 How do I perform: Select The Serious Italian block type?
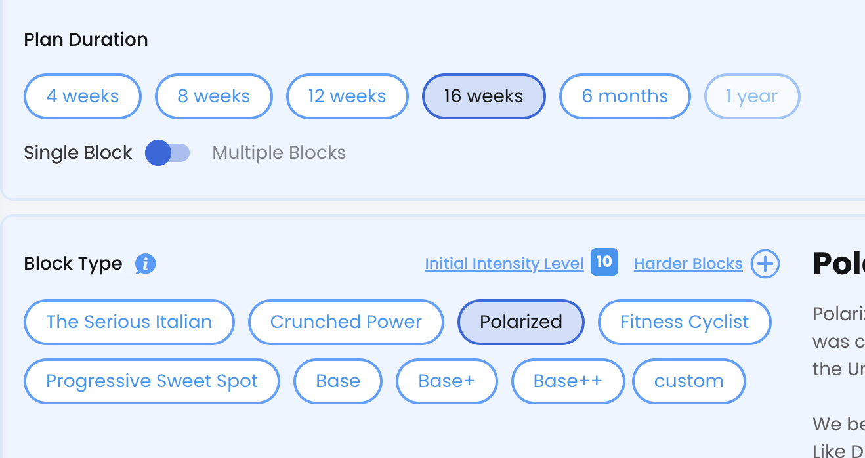tap(129, 322)
